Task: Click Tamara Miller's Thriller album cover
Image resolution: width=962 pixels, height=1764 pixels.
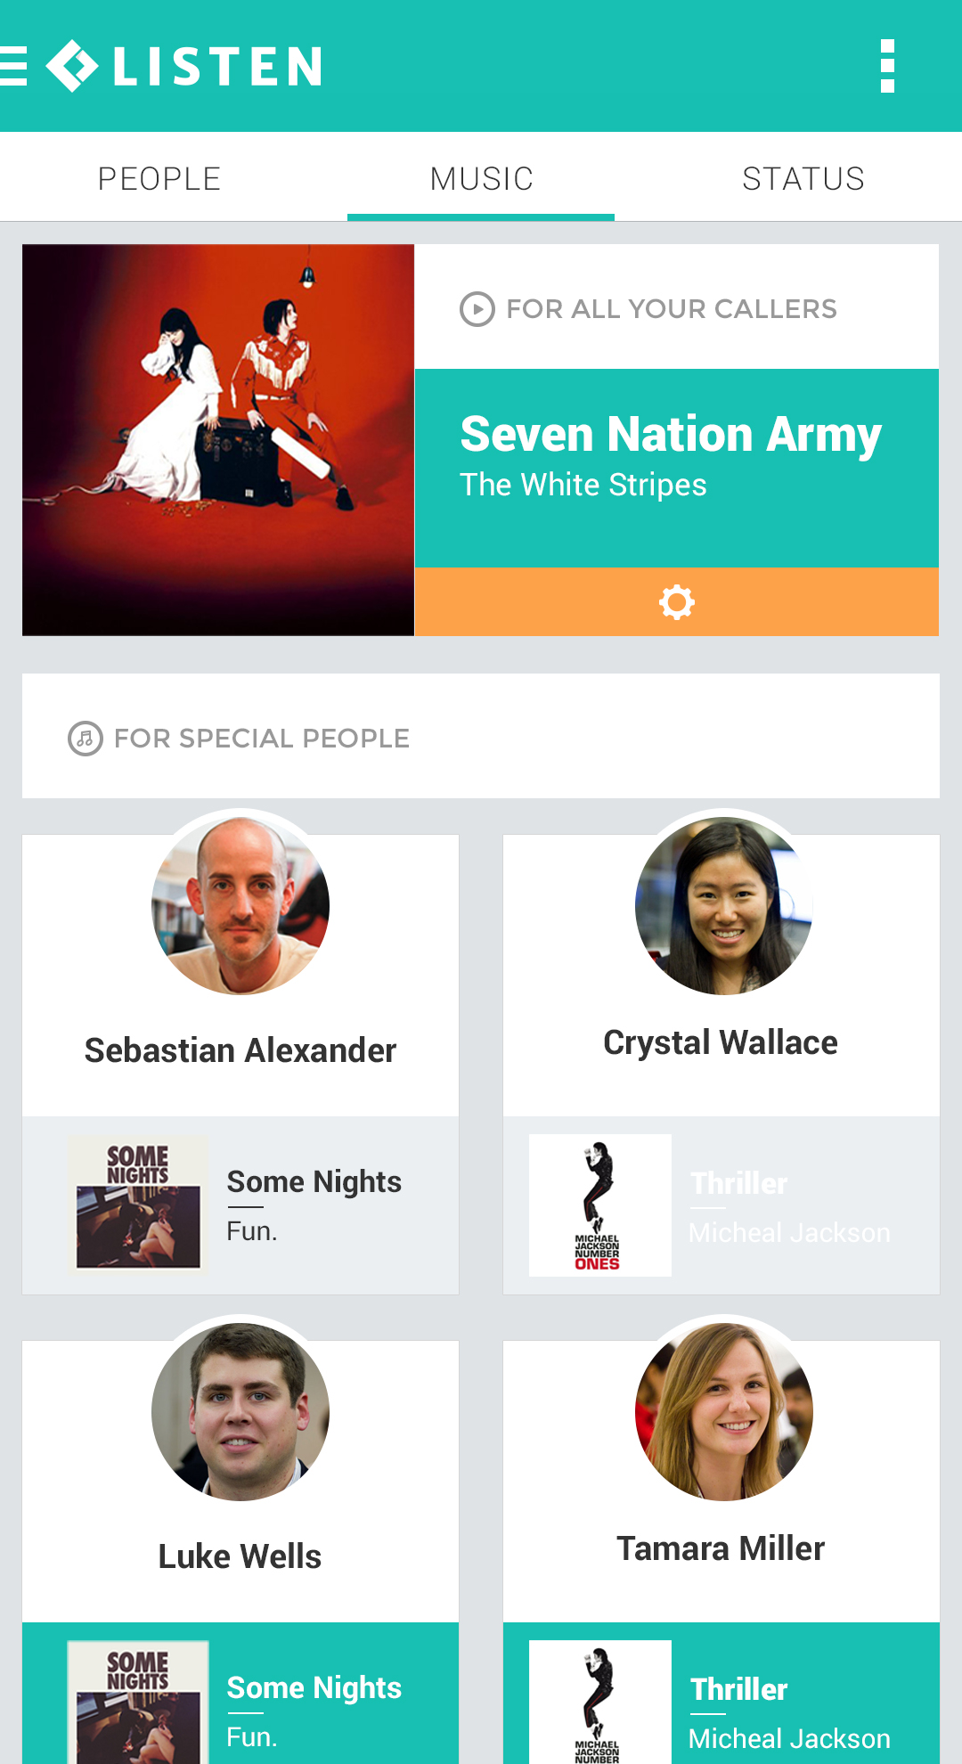Action: pos(600,1703)
